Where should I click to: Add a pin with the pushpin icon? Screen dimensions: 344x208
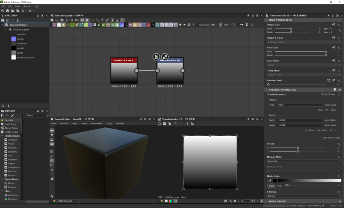(194, 25)
